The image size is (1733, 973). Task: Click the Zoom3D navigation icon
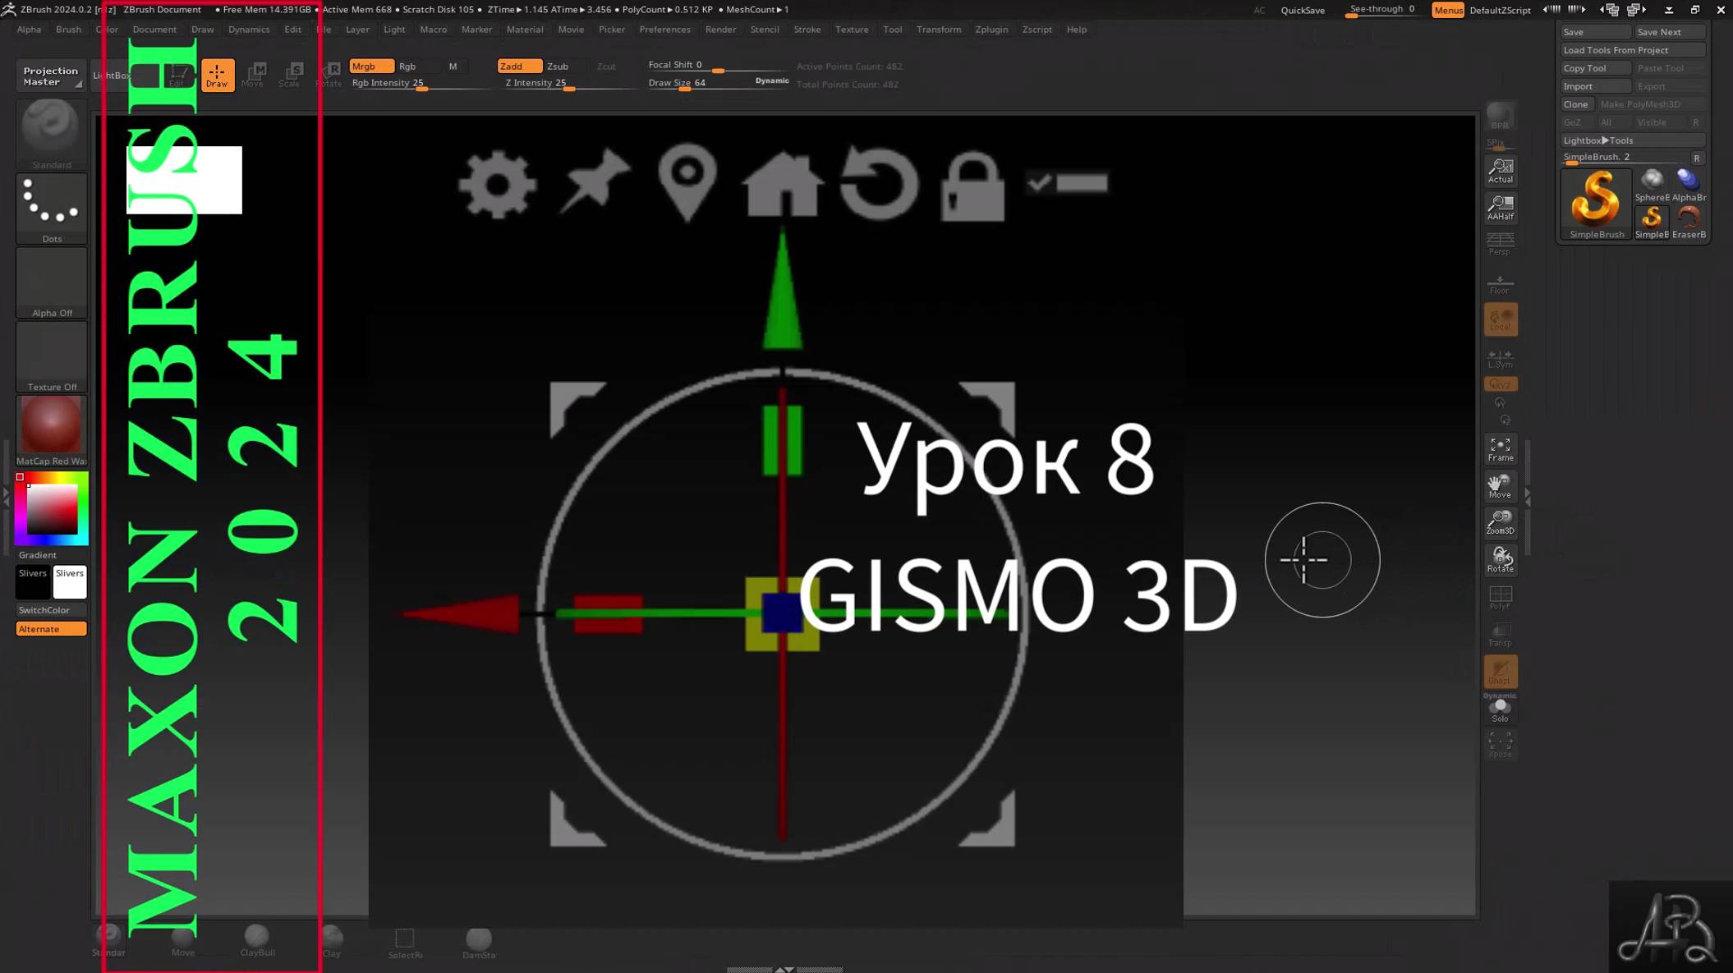(1500, 522)
